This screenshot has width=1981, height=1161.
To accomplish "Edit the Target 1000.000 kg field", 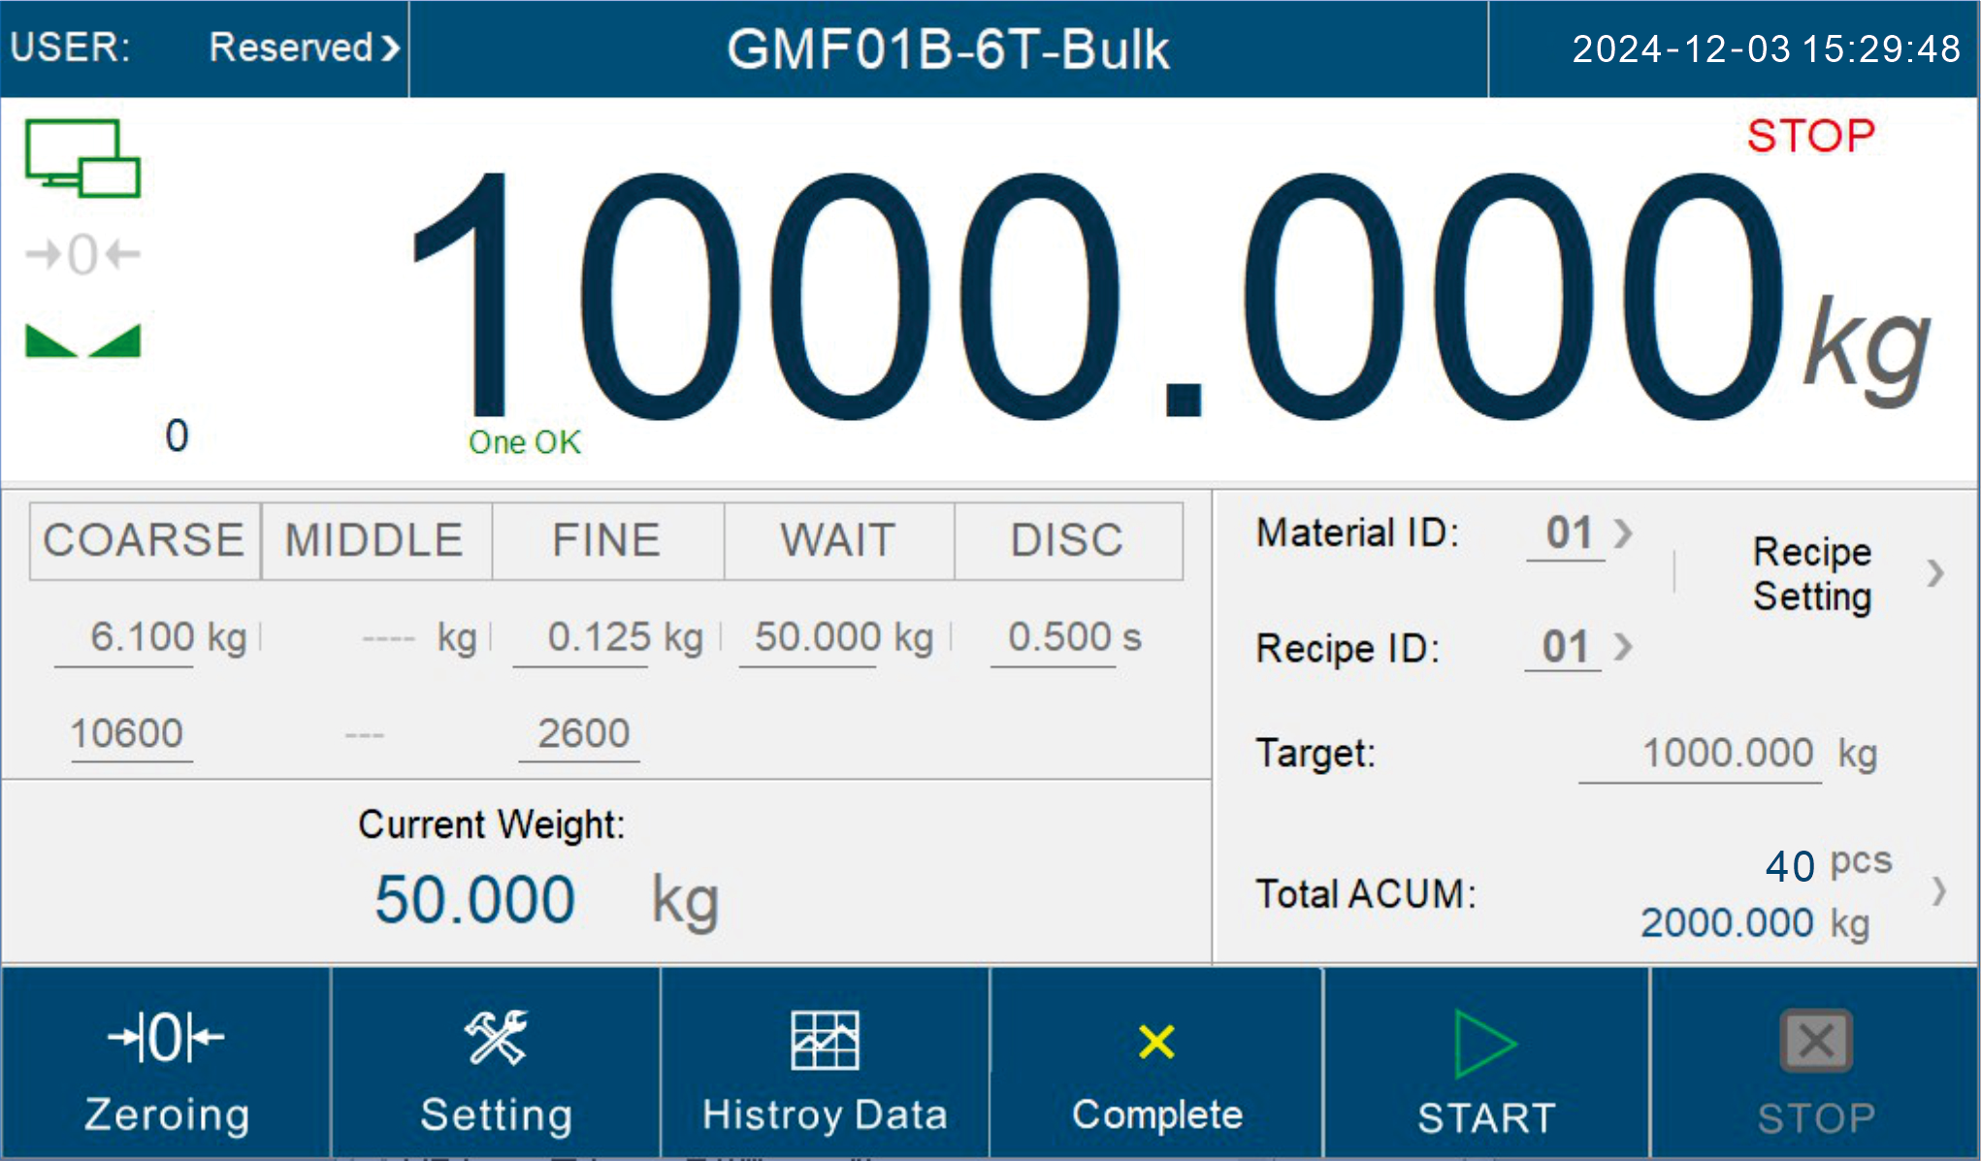I will coord(1727,754).
